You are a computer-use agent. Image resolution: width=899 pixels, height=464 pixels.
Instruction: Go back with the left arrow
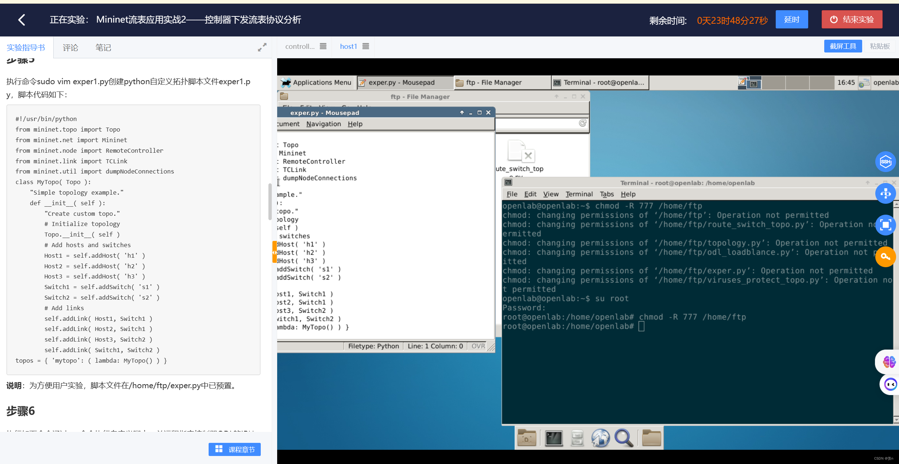point(22,20)
